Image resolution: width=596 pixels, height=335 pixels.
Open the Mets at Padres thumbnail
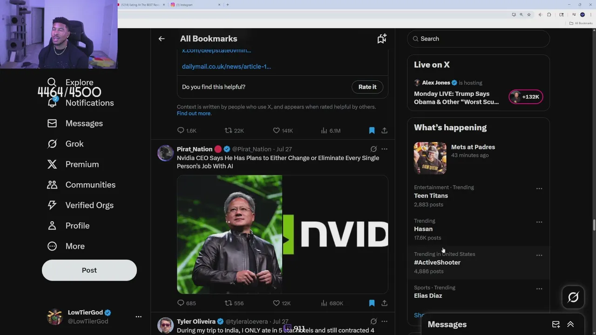pyautogui.click(x=430, y=158)
